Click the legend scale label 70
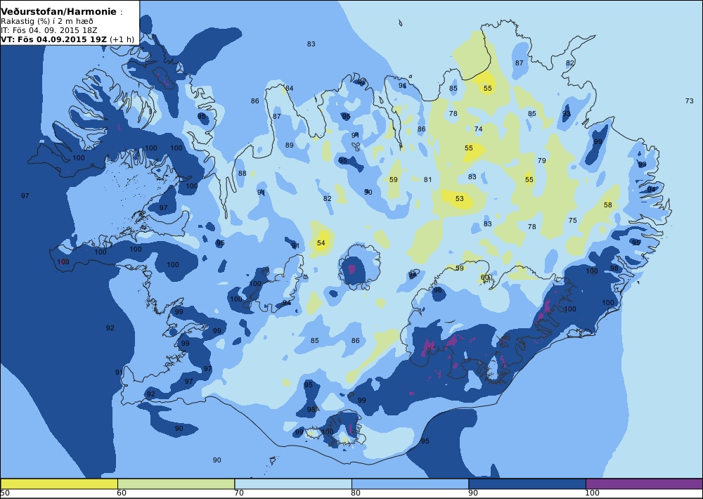Viewport: 703px width, 499px height. pos(239,493)
